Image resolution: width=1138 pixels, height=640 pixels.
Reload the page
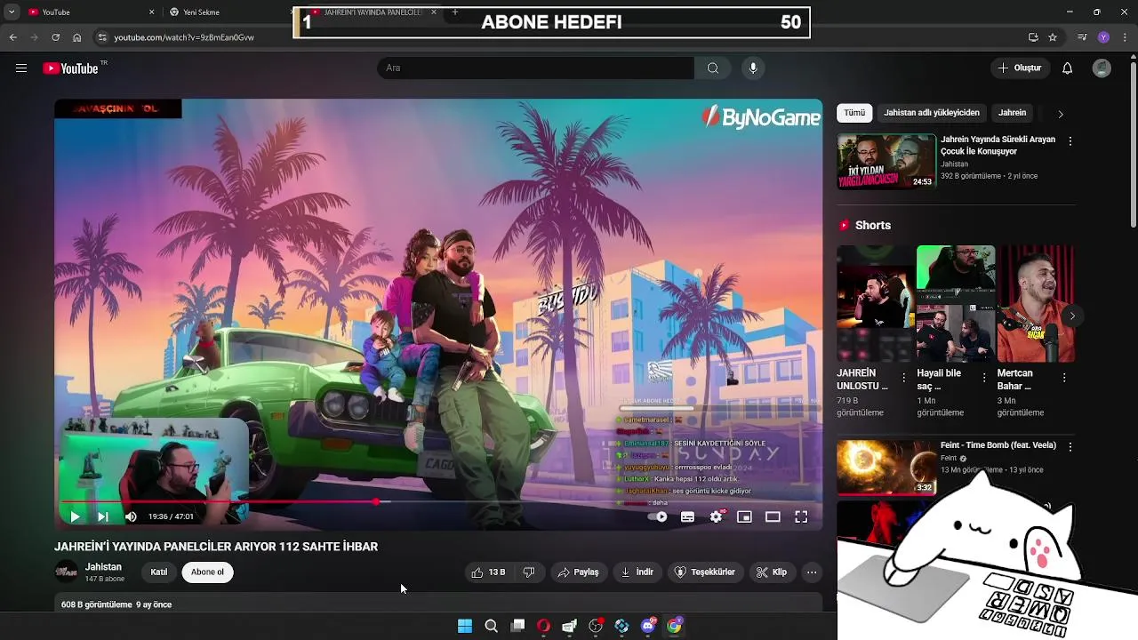coord(55,37)
